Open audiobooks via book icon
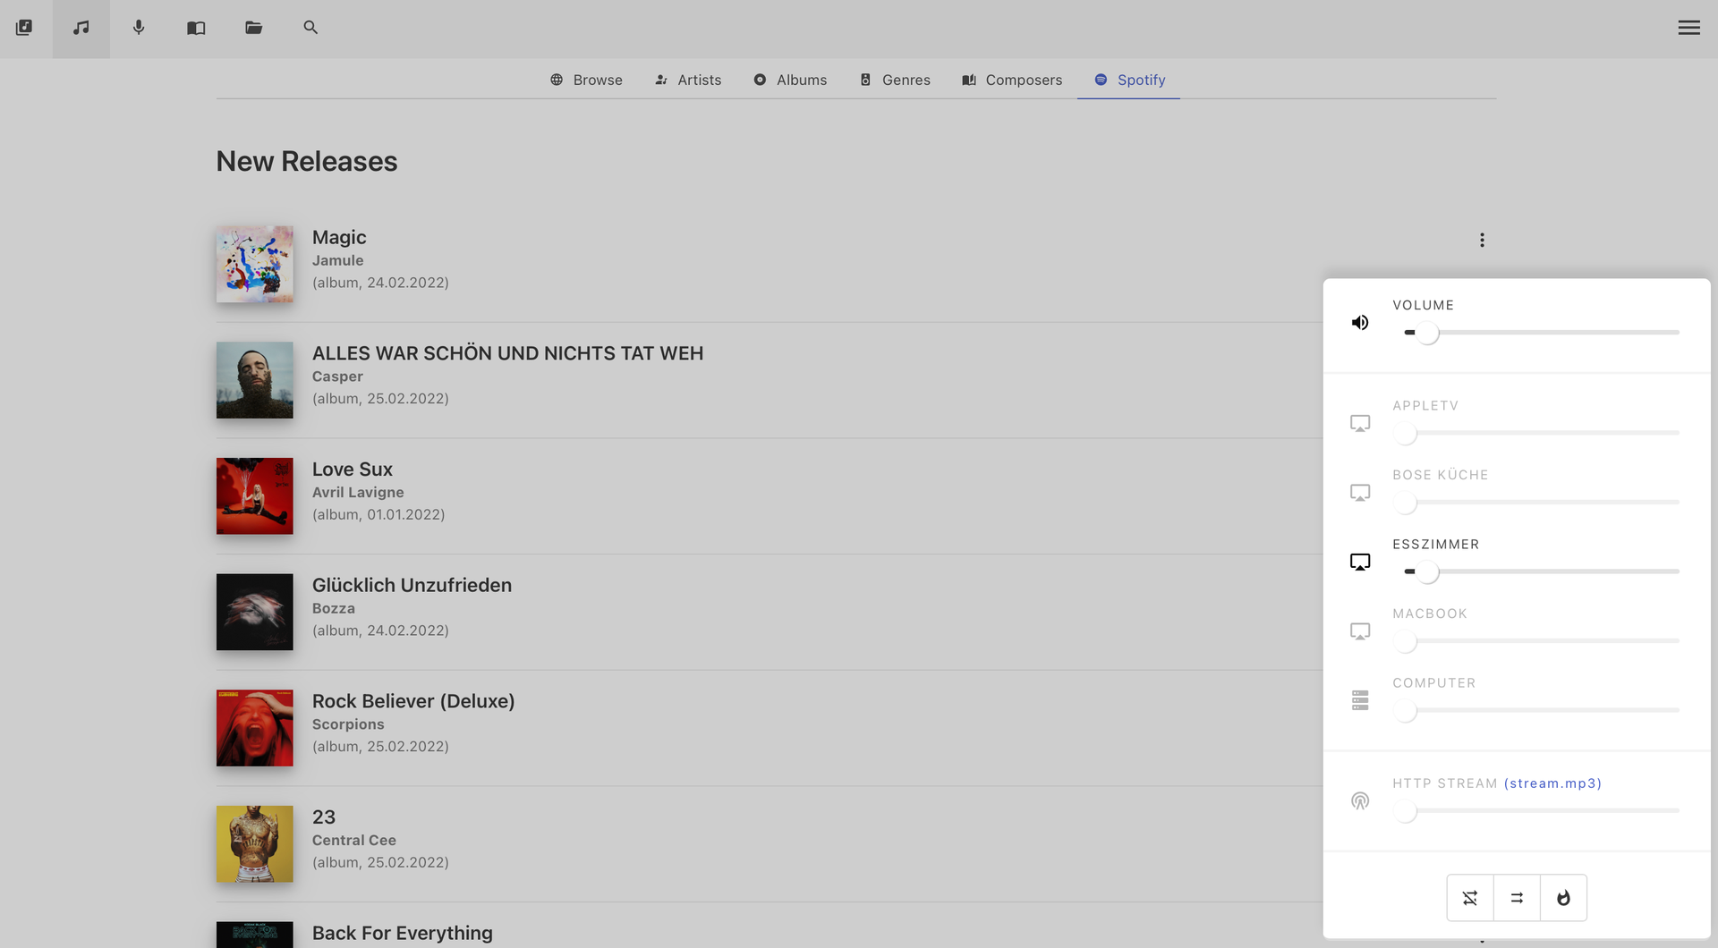 (196, 28)
